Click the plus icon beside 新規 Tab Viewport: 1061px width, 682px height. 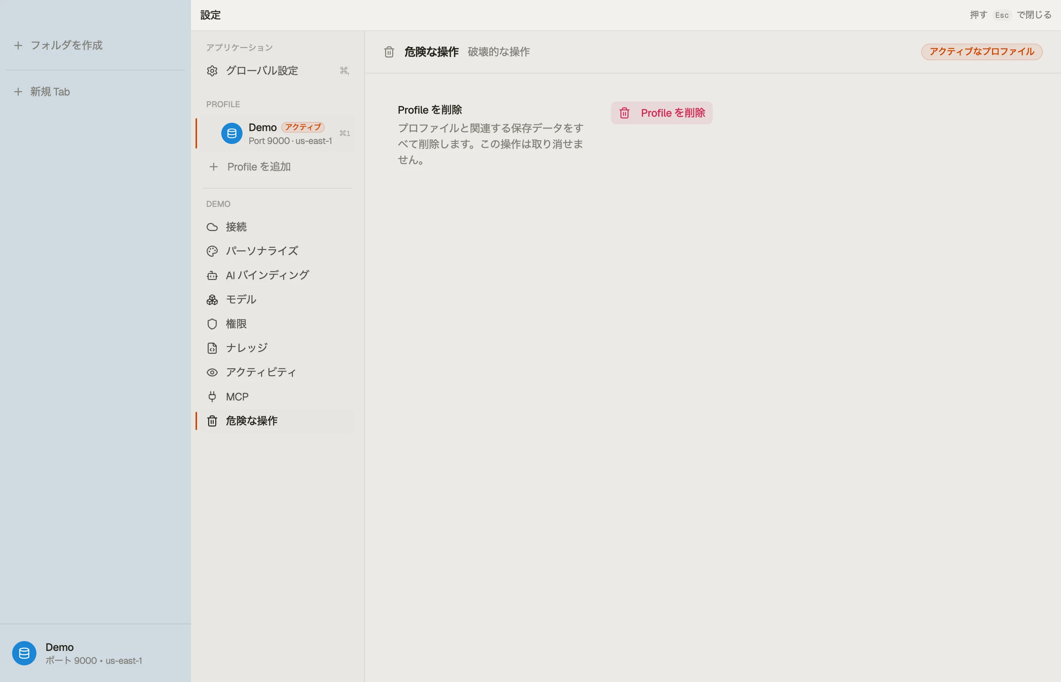click(18, 92)
